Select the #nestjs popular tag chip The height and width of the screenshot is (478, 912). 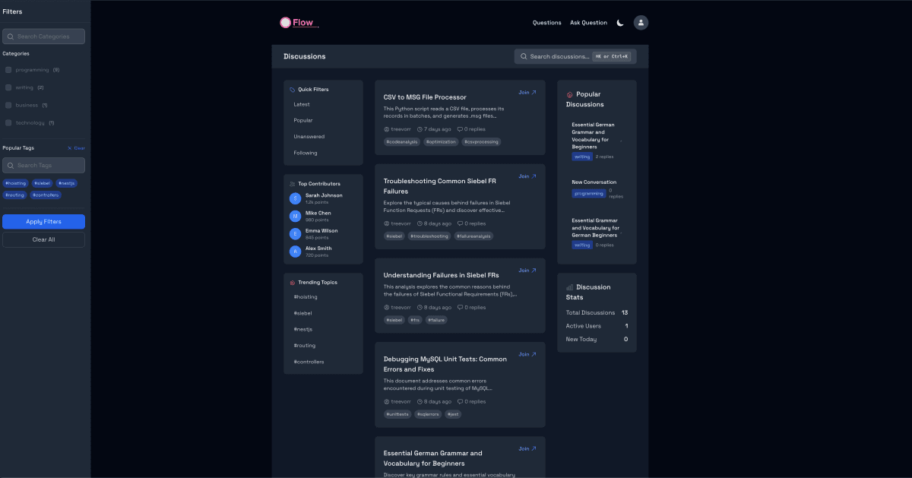[66, 183]
